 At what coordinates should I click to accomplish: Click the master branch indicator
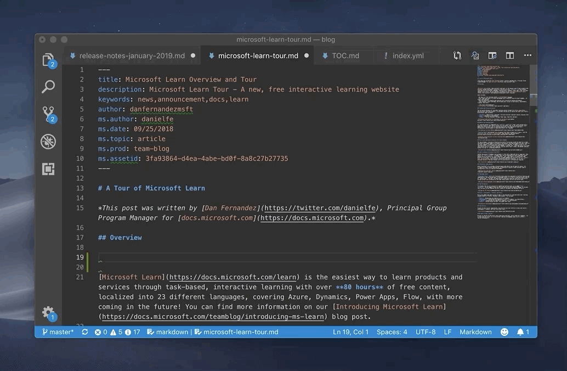click(58, 332)
